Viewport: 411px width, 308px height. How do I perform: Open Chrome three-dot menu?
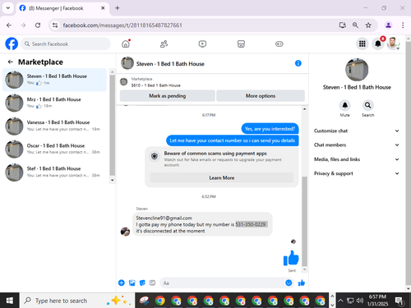coord(403,25)
